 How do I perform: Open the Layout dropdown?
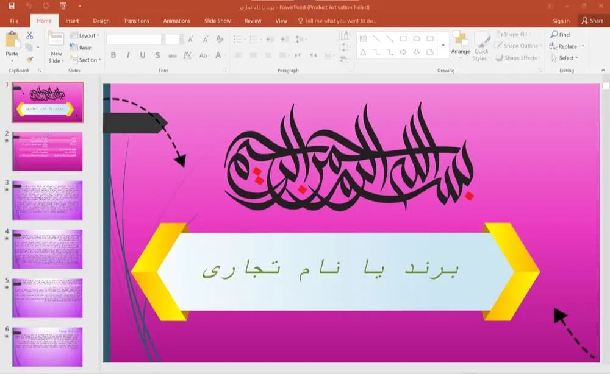click(85, 35)
